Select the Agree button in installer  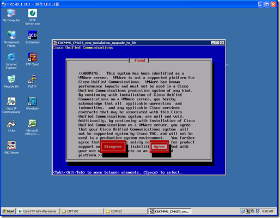pos(159,147)
